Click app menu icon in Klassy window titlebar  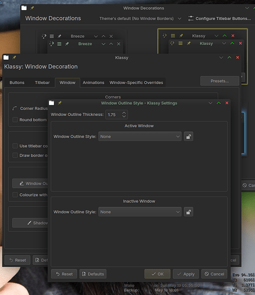click(6, 57)
